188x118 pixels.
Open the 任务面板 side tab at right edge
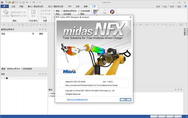(x=185, y=32)
